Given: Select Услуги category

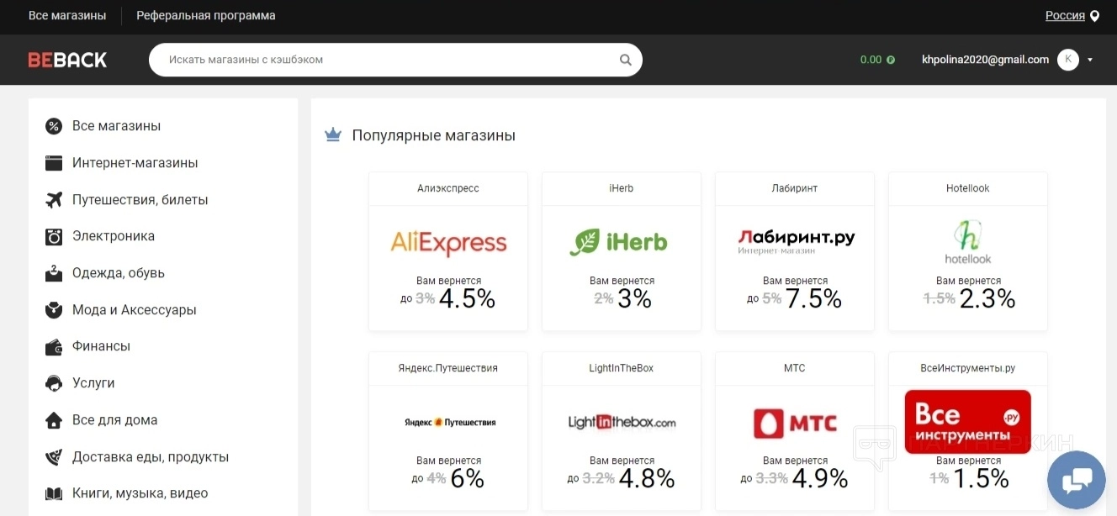Looking at the screenshot, I should (x=93, y=383).
